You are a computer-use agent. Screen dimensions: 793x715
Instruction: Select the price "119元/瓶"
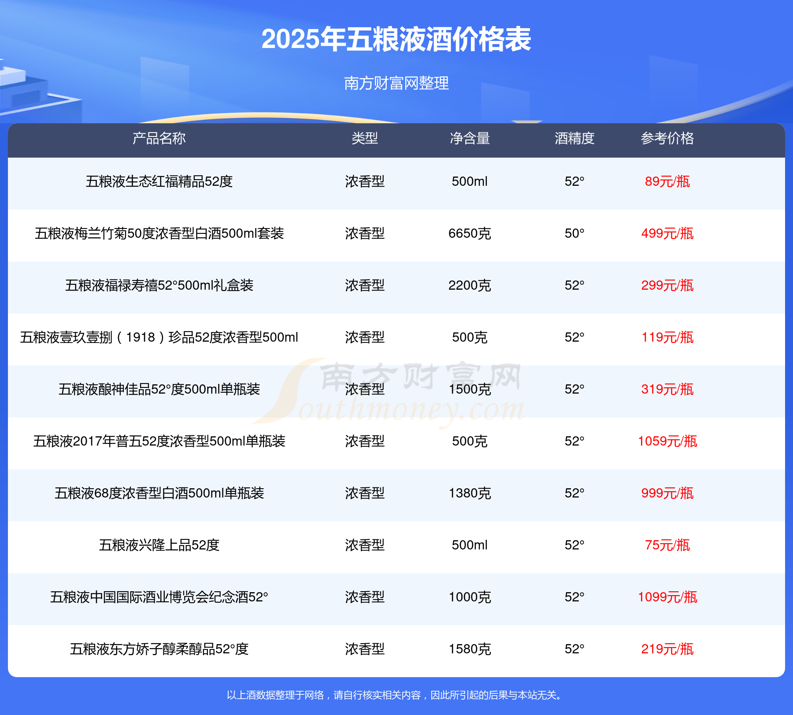click(667, 337)
